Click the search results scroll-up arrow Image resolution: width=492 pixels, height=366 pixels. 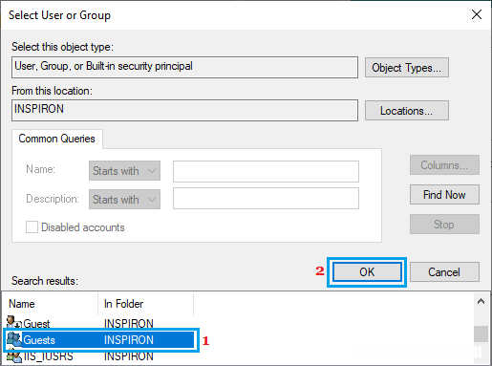pos(481,301)
